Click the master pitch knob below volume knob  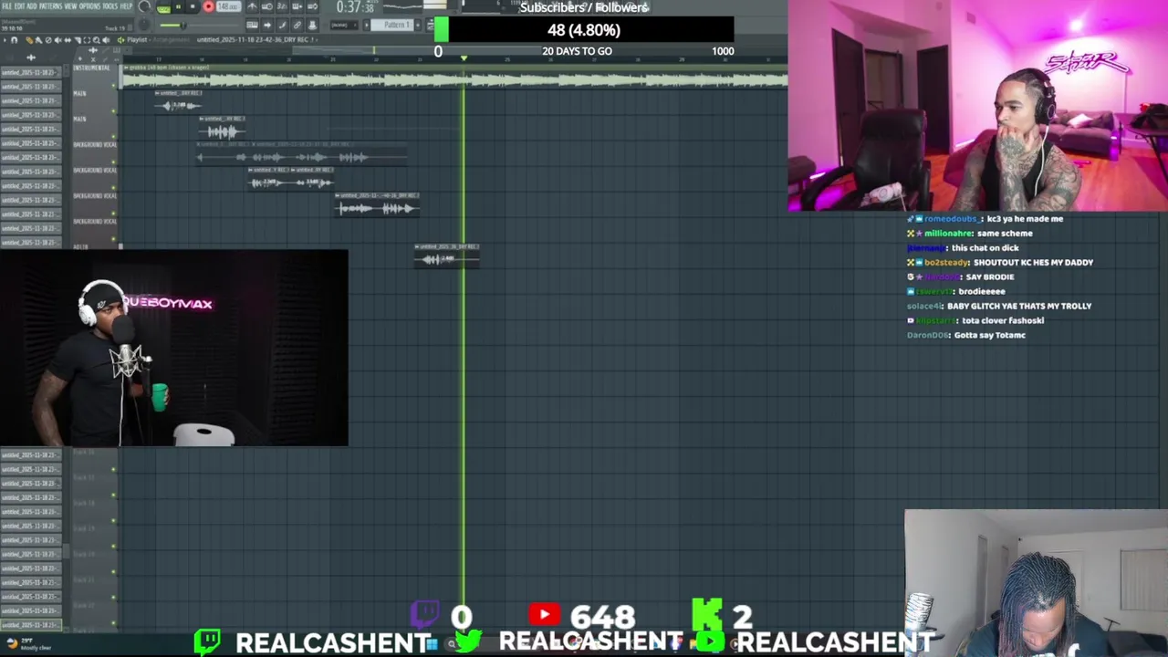click(144, 25)
